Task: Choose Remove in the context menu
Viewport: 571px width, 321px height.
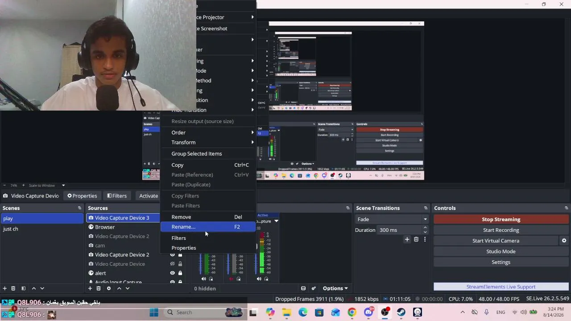Action: (x=208, y=217)
